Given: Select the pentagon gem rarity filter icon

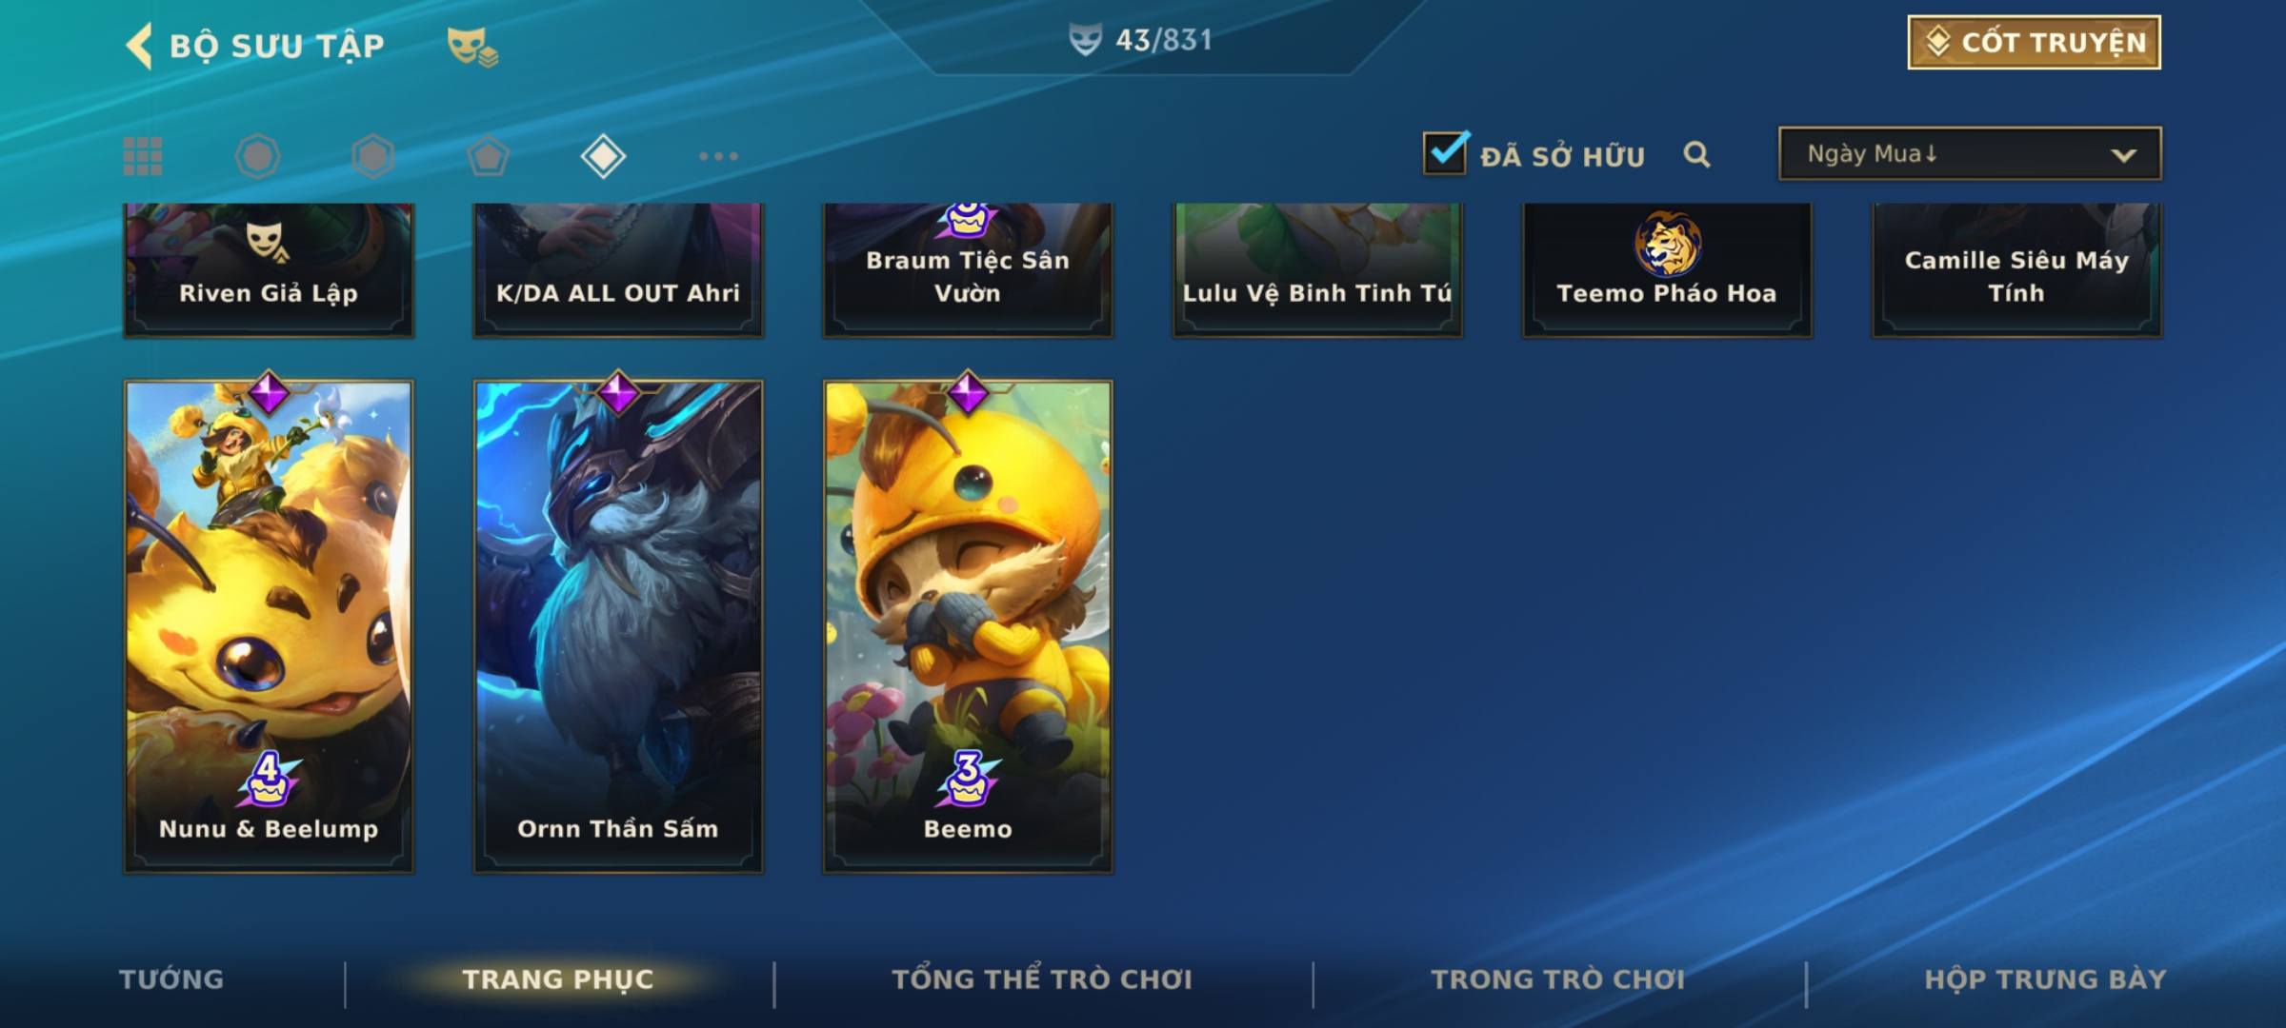Looking at the screenshot, I should (x=488, y=156).
